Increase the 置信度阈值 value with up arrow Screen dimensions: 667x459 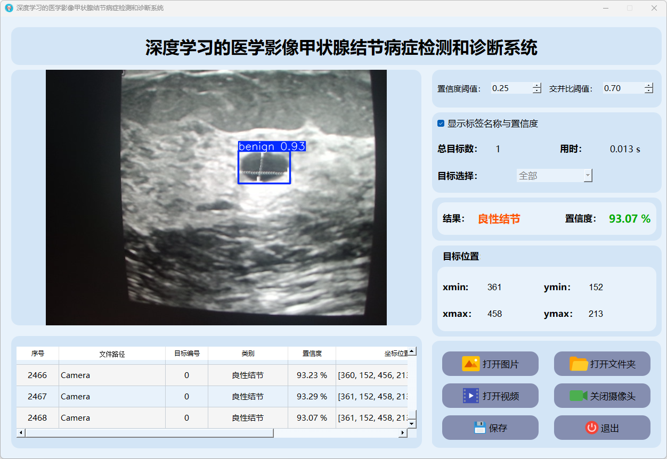pos(536,85)
